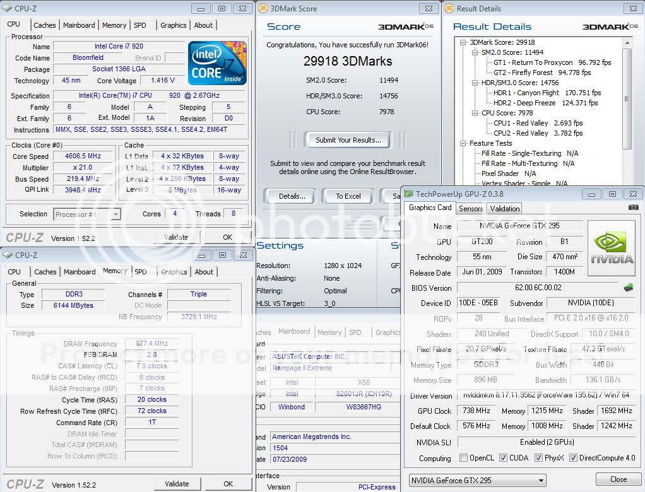Select the HDR1 - Canyon Flight row
The height and width of the screenshot is (492, 645).
pyautogui.click(x=547, y=93)
